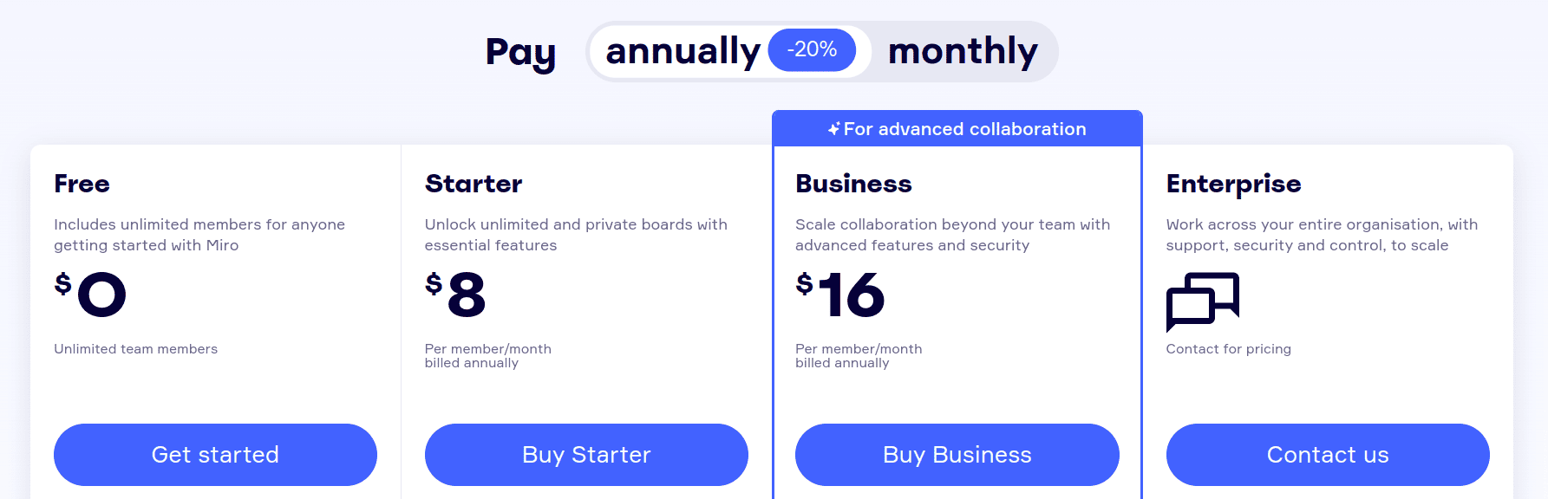Select the Starter plan heading
This screenshot has width=1548, height=499.
pyautogui.click(x=474, y=184)
